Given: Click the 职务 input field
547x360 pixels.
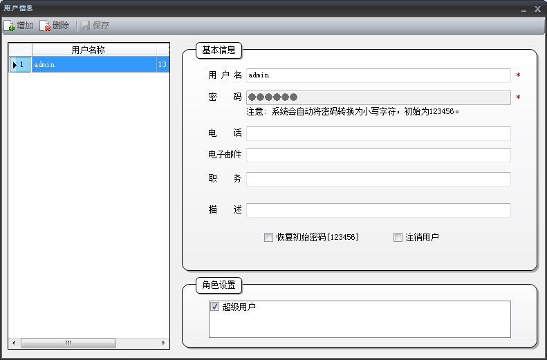Looking at the screenshot, I should 378,179.
